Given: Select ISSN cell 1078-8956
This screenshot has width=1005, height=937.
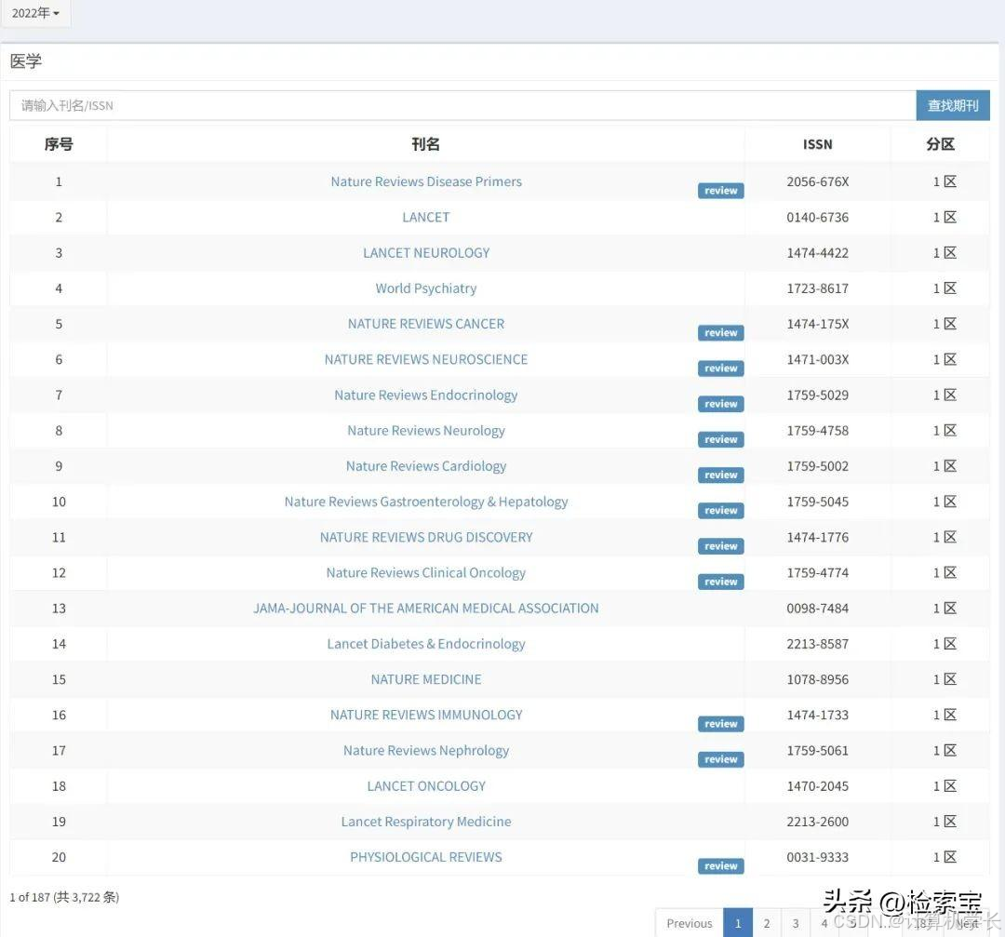Looking at the screenshot, I should [x=818, y=679].
